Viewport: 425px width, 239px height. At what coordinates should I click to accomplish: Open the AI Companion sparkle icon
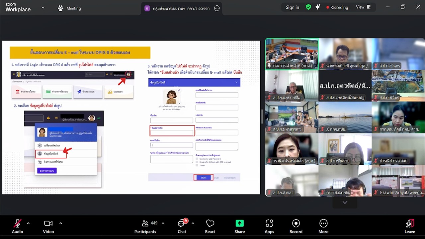tap(317, 7)
